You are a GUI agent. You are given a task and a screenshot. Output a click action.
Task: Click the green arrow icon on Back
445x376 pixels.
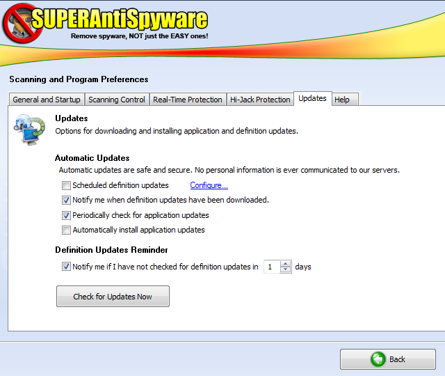tap(378, 359)
